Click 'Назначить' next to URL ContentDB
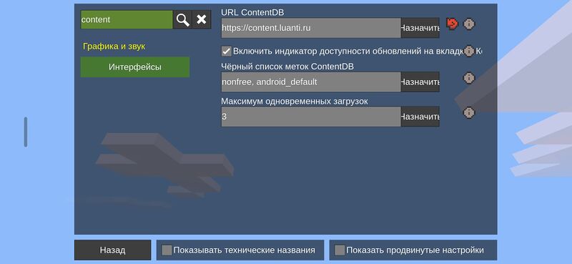572x264 pixels. coord(420,28)
